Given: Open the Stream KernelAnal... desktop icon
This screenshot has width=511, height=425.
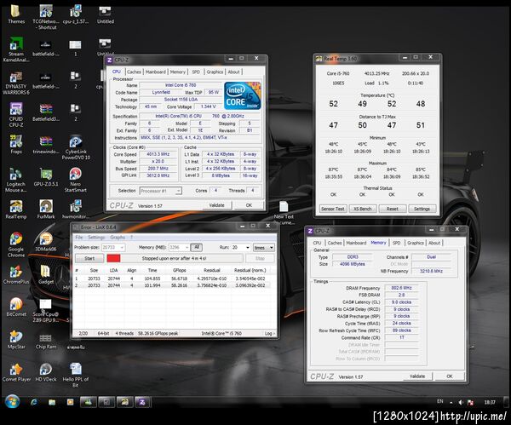Looking at the screenshot, I should [16, 49].
